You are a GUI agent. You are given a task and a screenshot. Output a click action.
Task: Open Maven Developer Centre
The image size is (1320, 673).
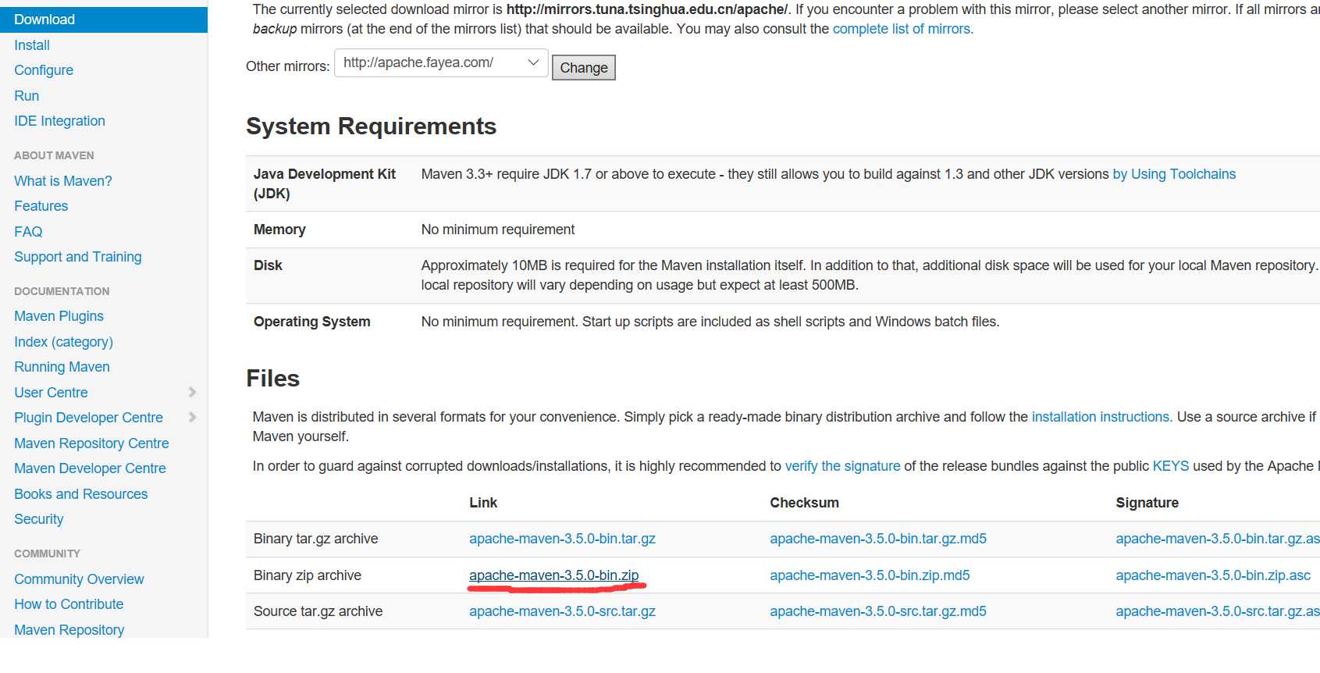(90, 468)
